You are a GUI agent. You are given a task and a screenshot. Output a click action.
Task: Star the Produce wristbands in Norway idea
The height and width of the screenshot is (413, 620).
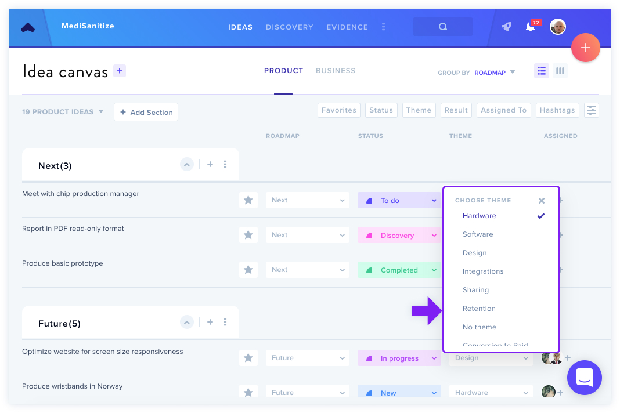[248, 392]
